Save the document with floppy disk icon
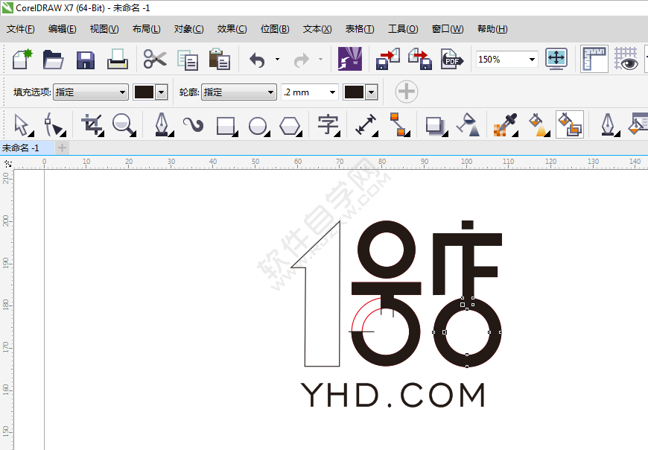Viewport: 648px width, 450px height. click(x=86, y=60)
